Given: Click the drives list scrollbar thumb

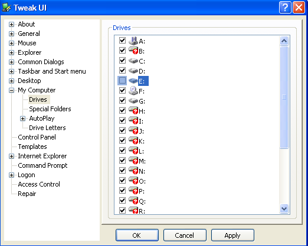Looking at the screenshot, I should click(284, 97).
